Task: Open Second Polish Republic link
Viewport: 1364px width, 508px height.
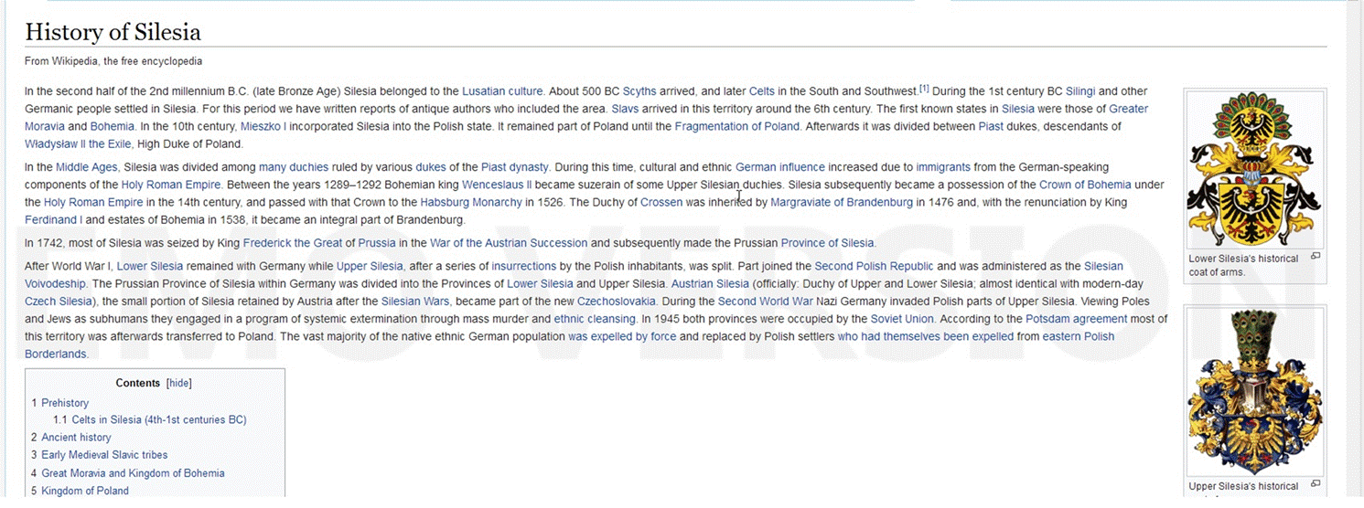Action: pos(874,267)
